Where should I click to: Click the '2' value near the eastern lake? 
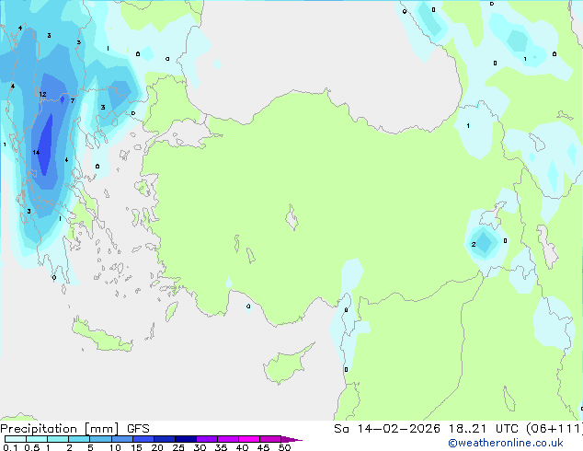(x=474, y=245)
